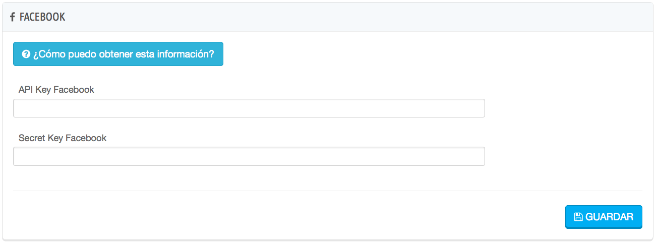Click the "API Key Facebook" label
Viewport: 657px width, 242px height.
(x=56, y=90)
